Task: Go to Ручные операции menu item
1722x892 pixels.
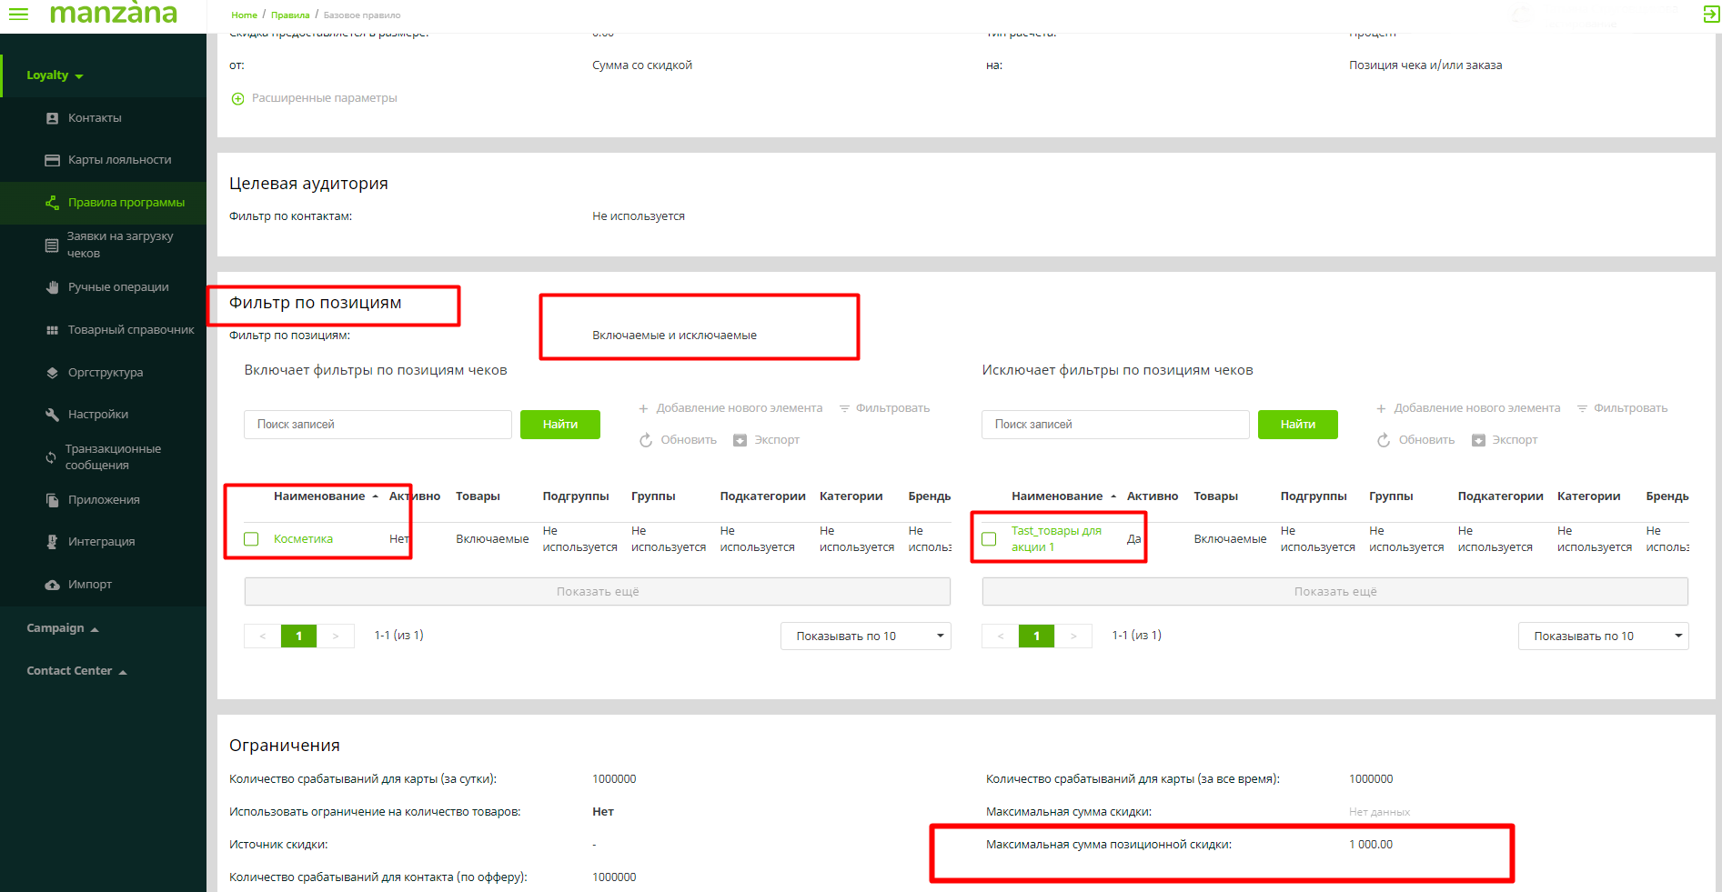Action: (118, 287)
